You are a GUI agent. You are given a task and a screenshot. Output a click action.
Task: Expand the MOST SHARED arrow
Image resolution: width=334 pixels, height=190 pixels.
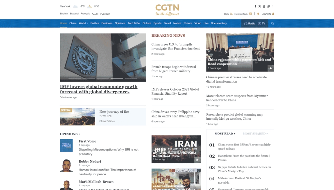click(267, 134)
